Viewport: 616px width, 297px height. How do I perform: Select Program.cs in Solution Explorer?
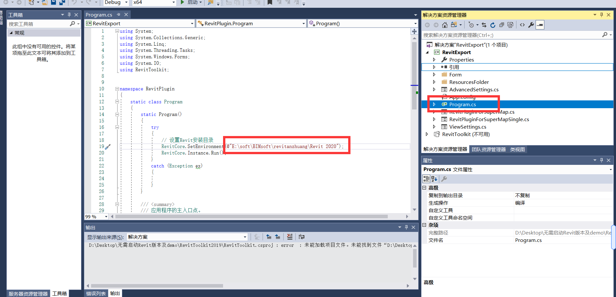pyautogui.click(x=463, y=104)
